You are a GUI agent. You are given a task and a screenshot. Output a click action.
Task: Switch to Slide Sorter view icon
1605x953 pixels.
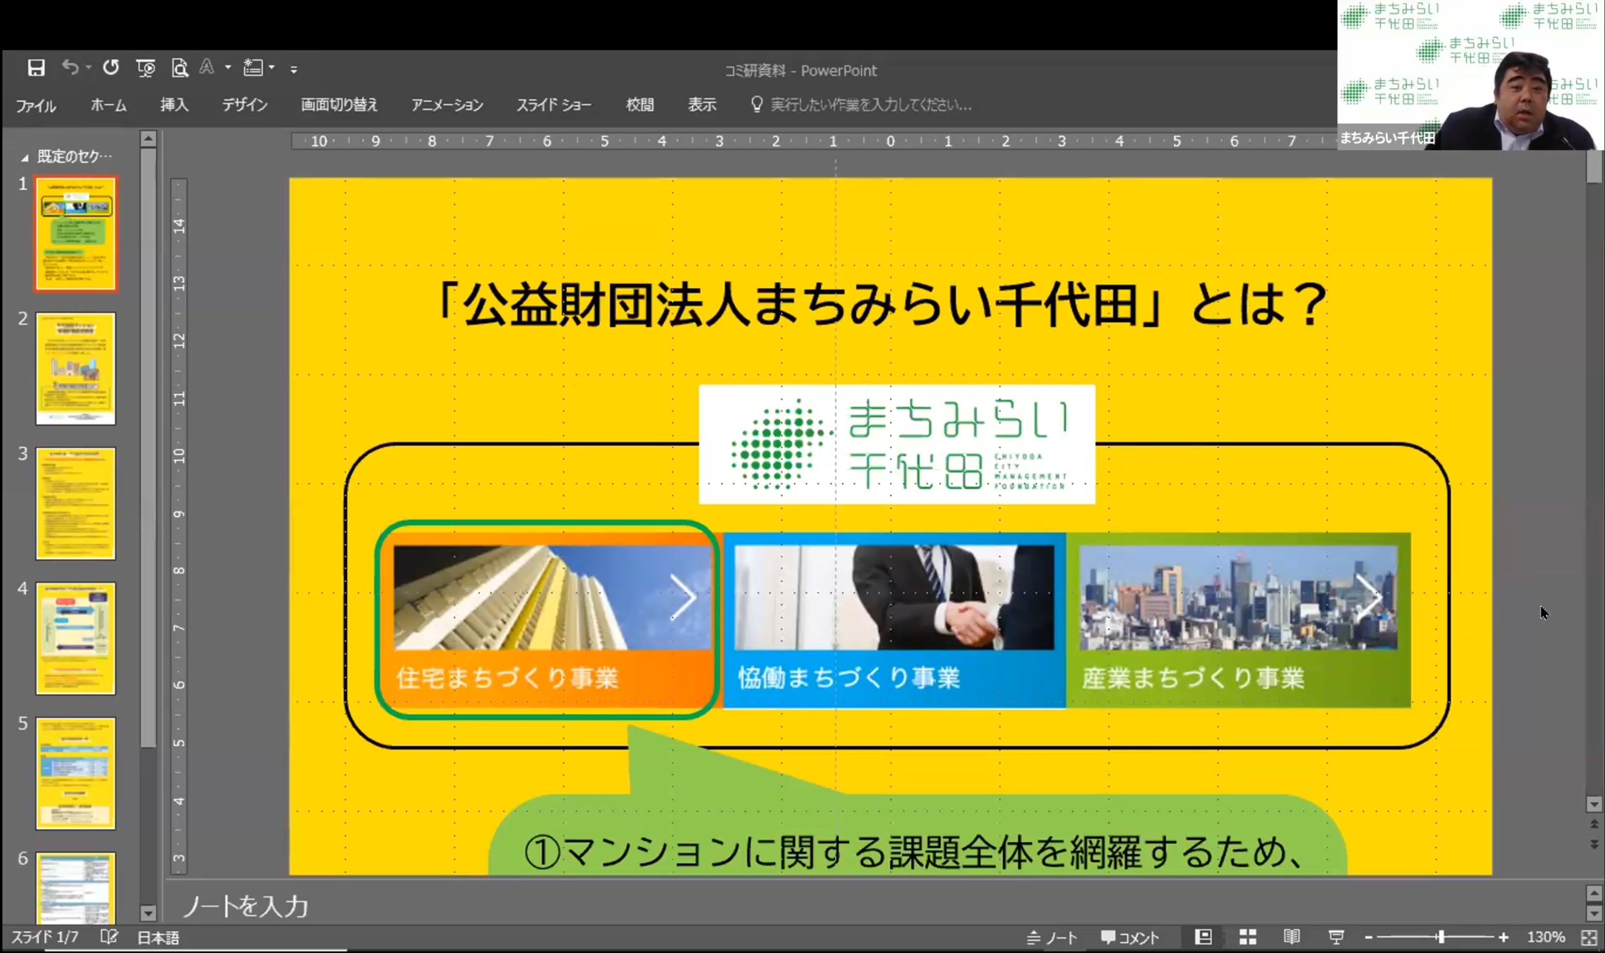click(x=1248, y=937)
